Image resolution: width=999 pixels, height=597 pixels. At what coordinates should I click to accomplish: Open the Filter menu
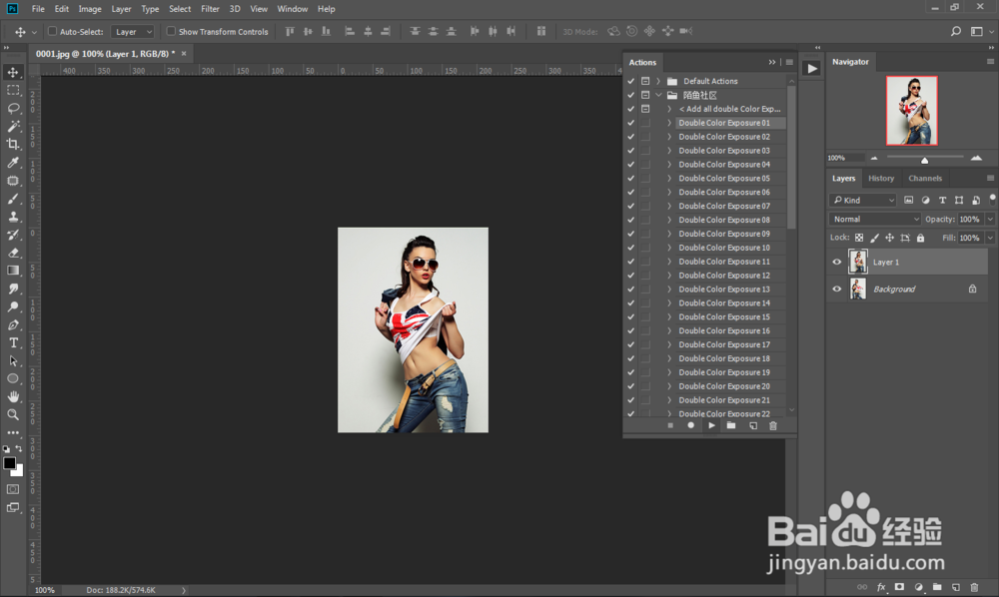pos(210,9)
